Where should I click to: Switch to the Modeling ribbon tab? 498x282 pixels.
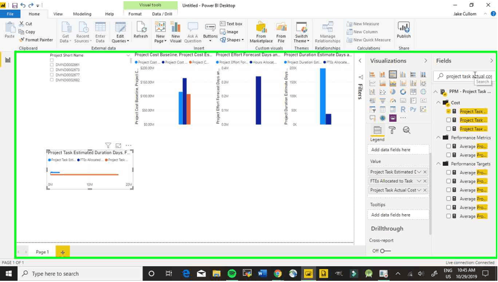[x=82, y=14]
